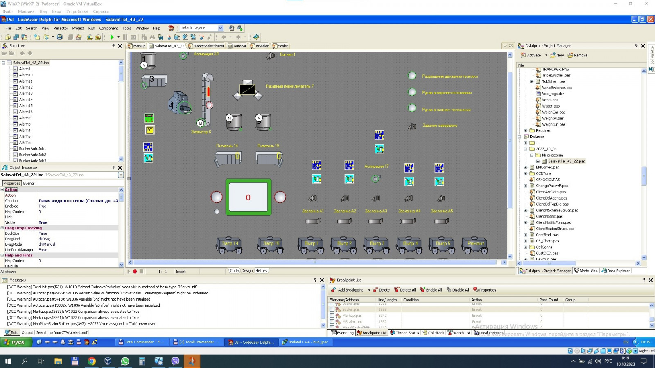Click the green Run button in toolbar

click(x=112, y=37)
